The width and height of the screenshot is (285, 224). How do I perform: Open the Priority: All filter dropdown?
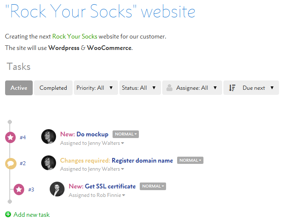[96, 88]
